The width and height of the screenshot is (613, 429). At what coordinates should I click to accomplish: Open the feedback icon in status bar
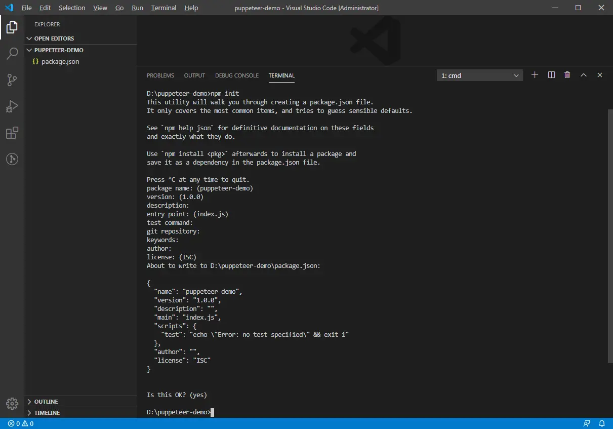587,423
